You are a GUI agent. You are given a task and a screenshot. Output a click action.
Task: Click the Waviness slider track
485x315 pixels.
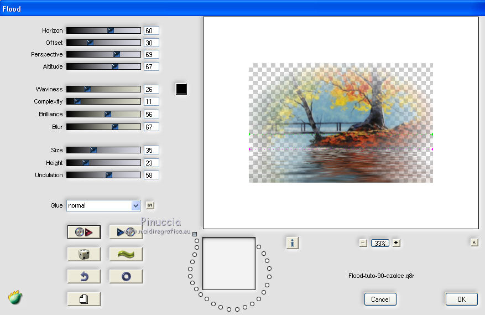tap(103, 89)
